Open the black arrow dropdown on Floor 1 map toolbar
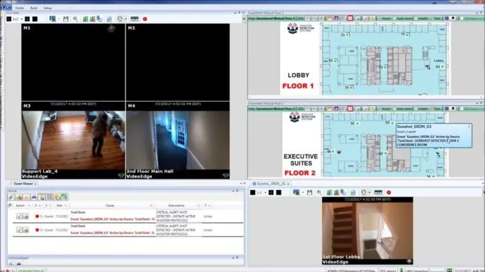 453,19
